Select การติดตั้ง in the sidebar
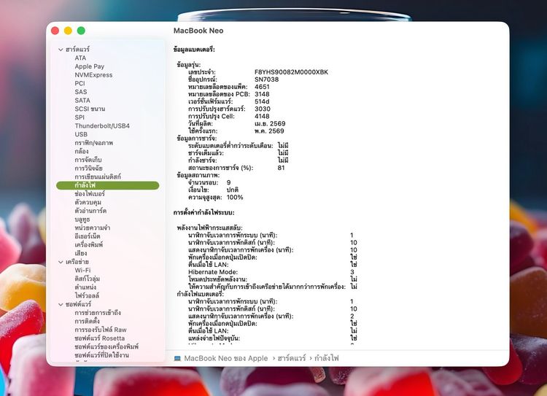 point(88,321)
